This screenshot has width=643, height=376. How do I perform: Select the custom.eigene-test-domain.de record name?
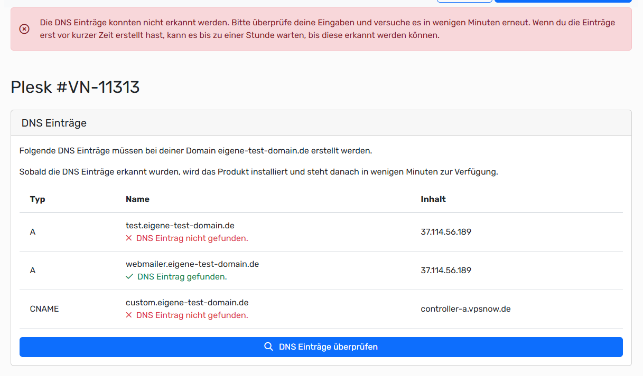click(x=187, y=303)
